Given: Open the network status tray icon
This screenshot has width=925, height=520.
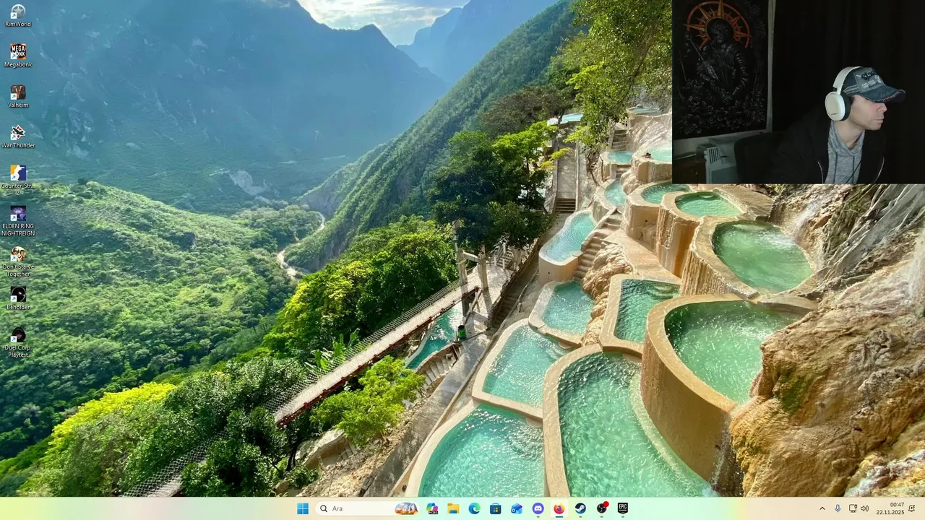Looking at the screenshot, I should coord(853,508).
